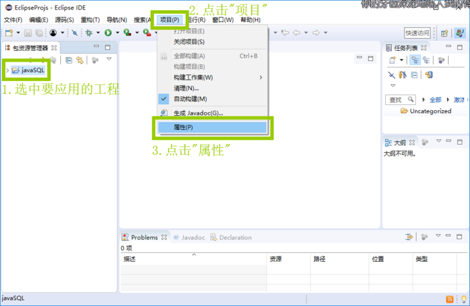Open the 文件(F) menu

pyautogui.click(x=13, y=20)
